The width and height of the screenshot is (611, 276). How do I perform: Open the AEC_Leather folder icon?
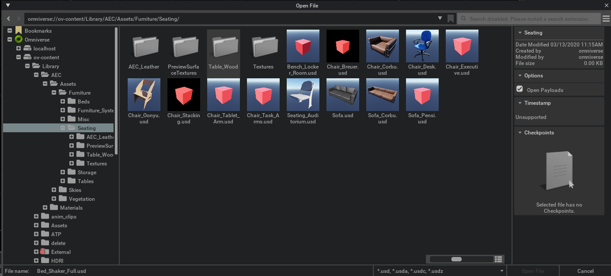click(x=144, y=46)
